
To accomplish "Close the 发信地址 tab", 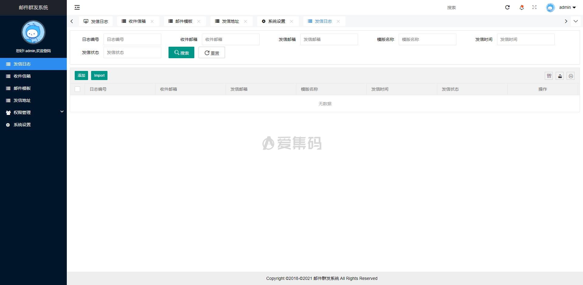I will point(245,21).
